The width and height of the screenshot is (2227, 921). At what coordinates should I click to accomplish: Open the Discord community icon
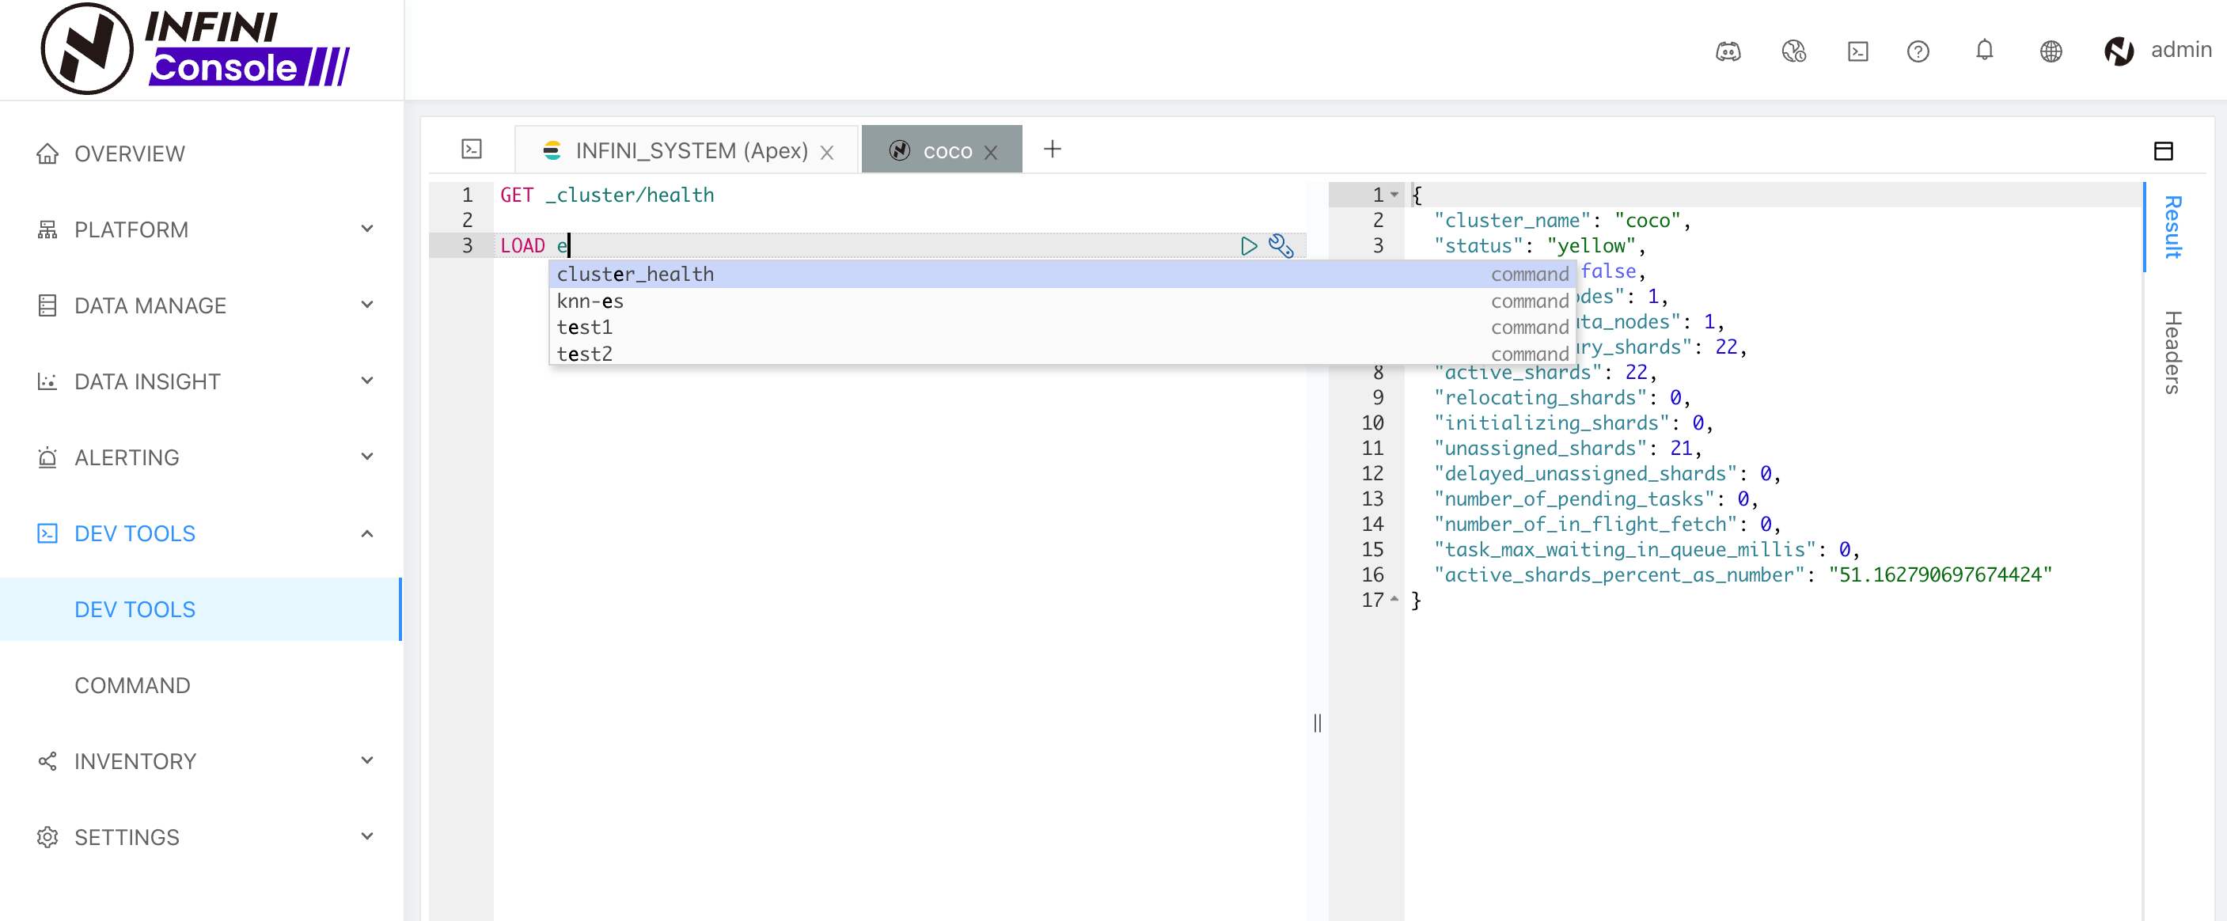click(x=1728, y=52)
